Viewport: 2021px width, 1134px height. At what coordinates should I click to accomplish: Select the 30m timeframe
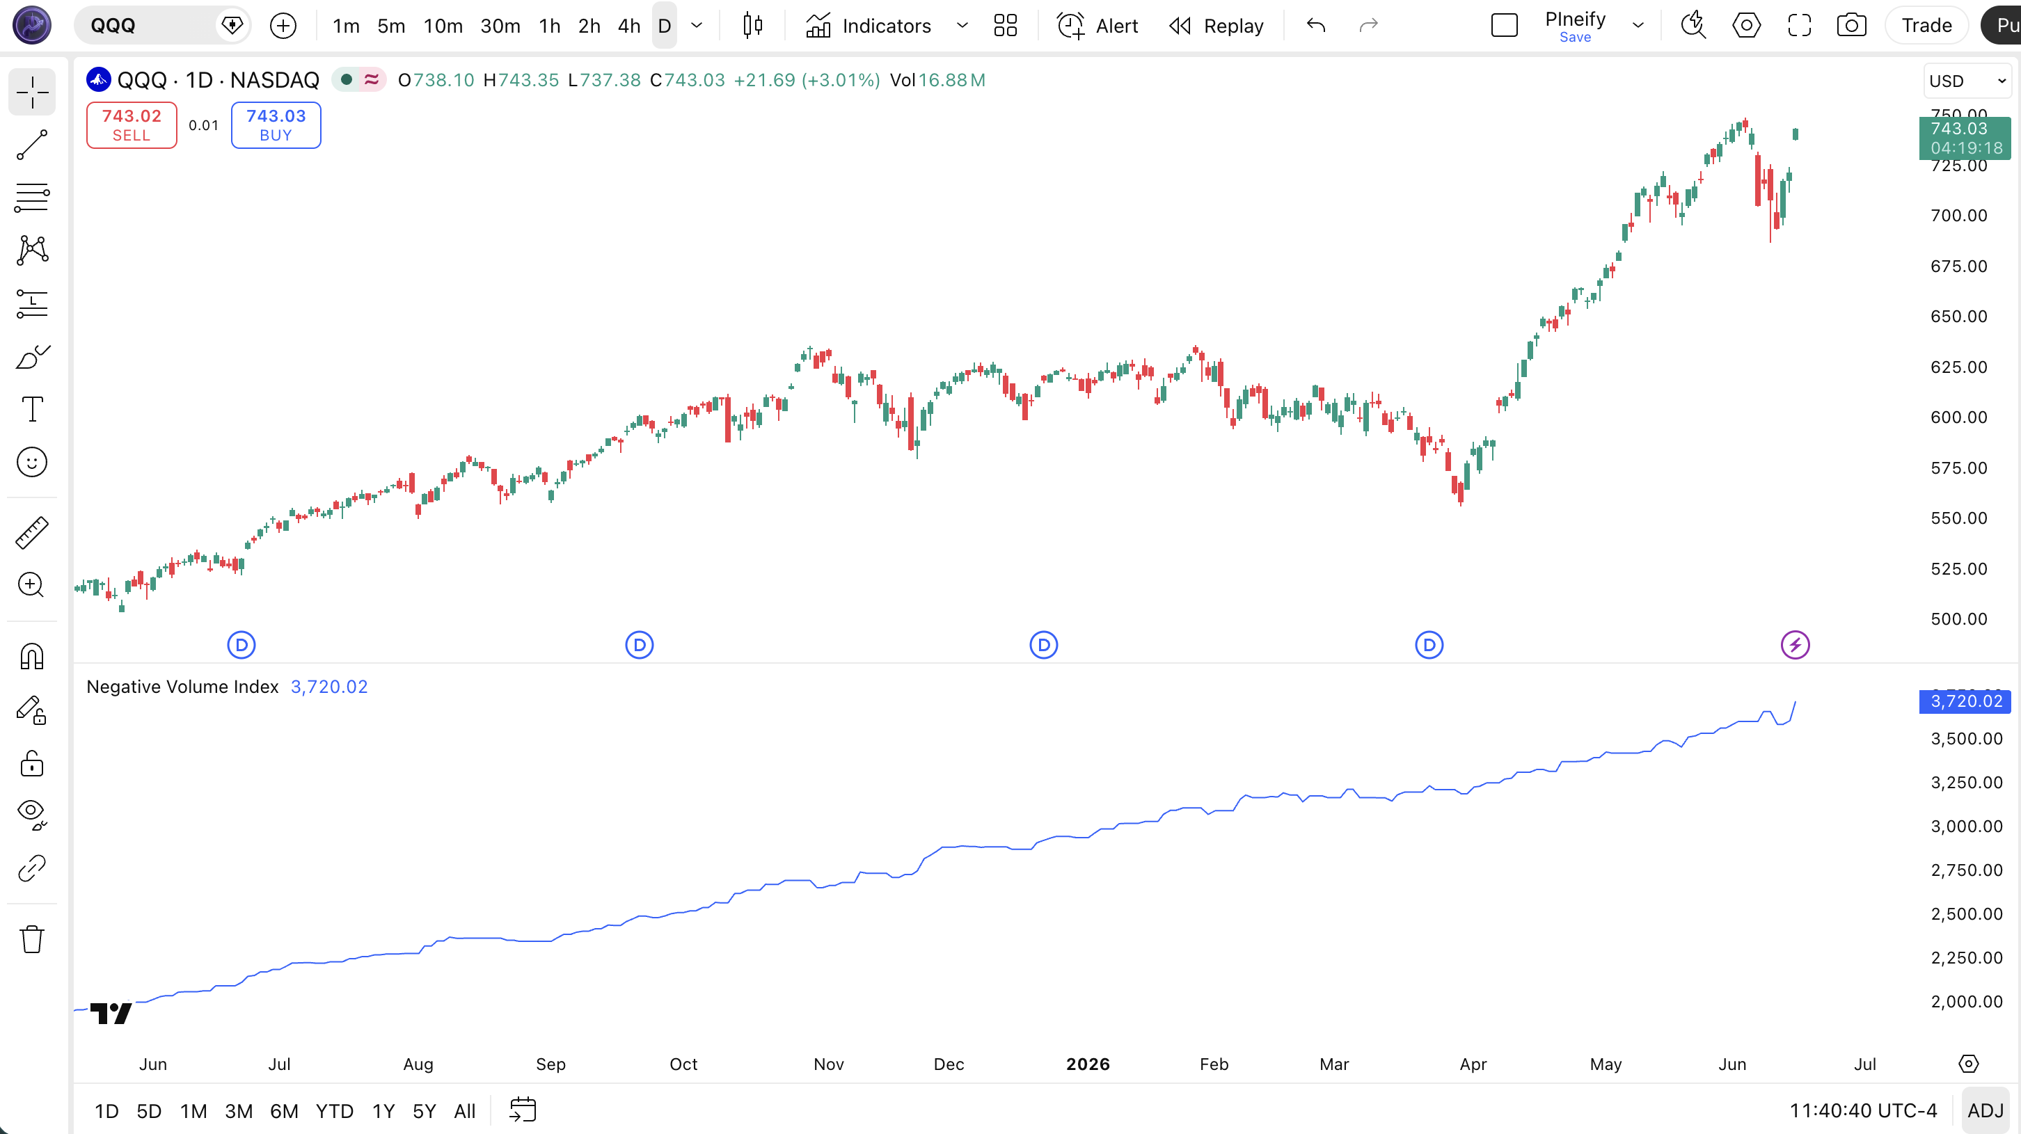(x=500, y=26)
